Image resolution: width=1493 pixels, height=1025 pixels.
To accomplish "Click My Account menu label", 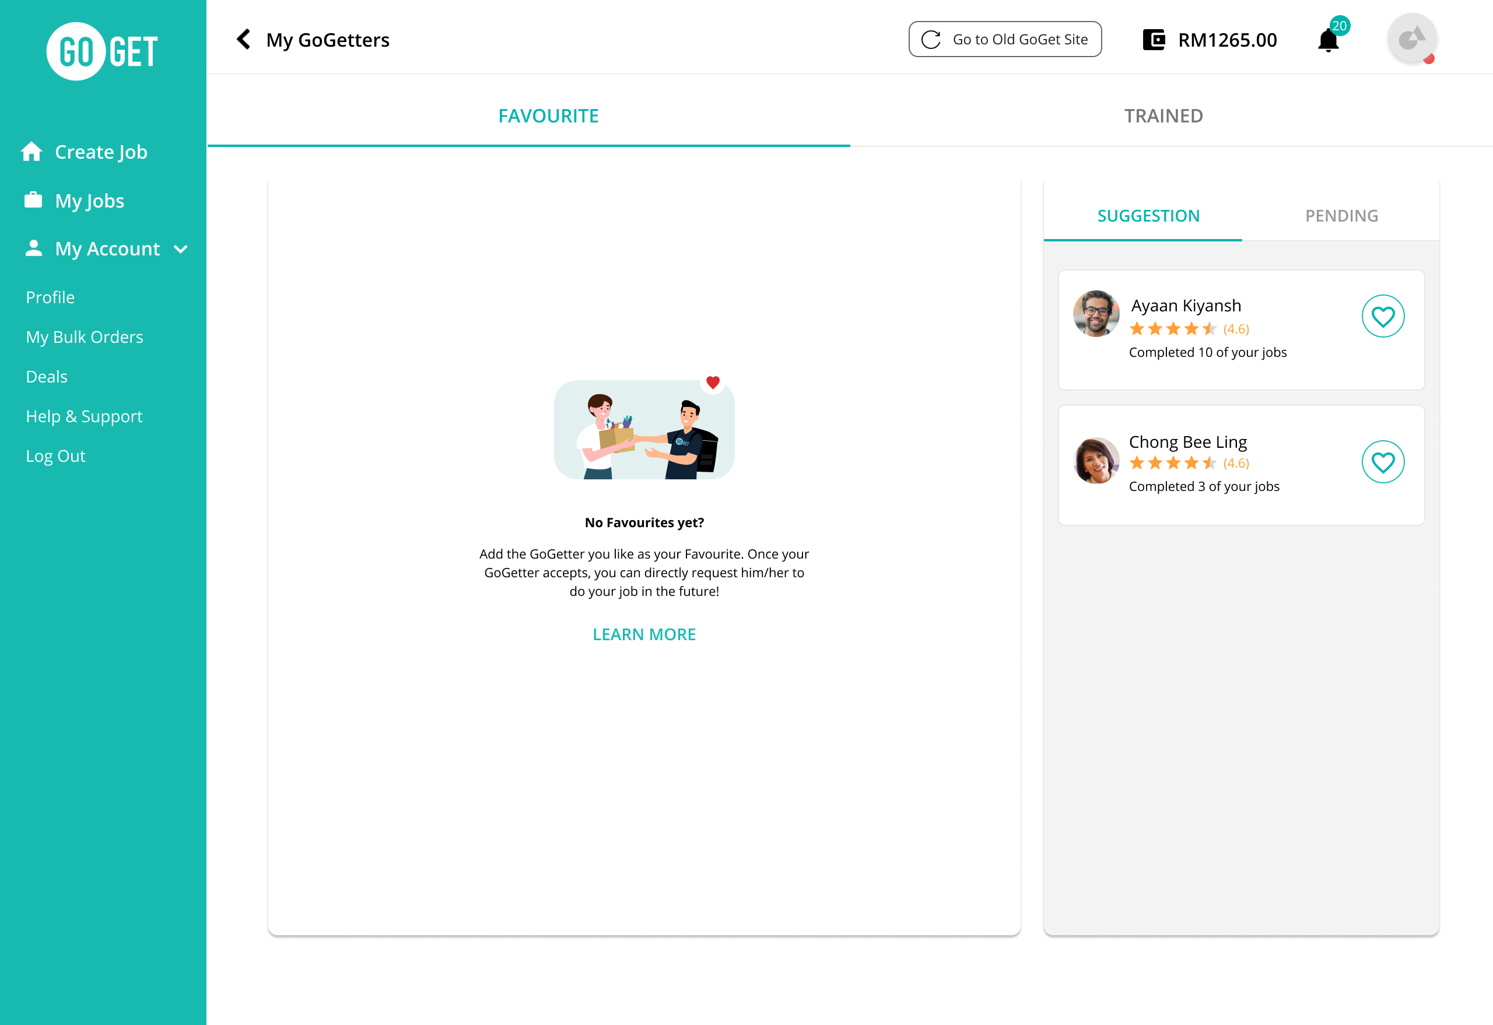I will point(107,249).
